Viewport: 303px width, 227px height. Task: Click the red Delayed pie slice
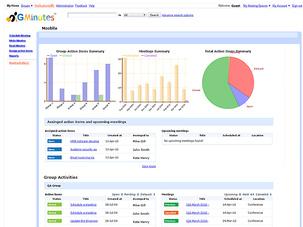[241, 75]
